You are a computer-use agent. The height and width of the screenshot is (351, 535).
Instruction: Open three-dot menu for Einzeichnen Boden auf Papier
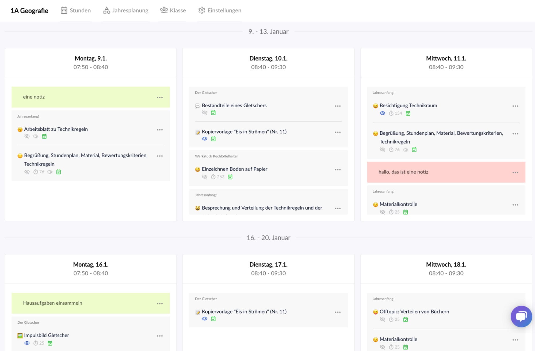pos(338,170)
